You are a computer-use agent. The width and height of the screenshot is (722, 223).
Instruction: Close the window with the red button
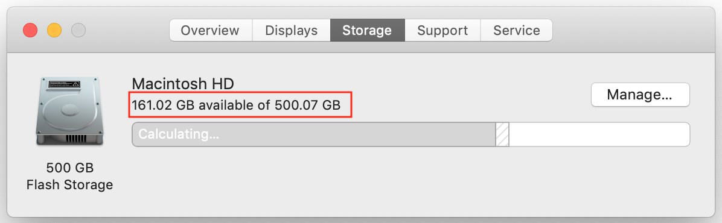click(30, 31)
